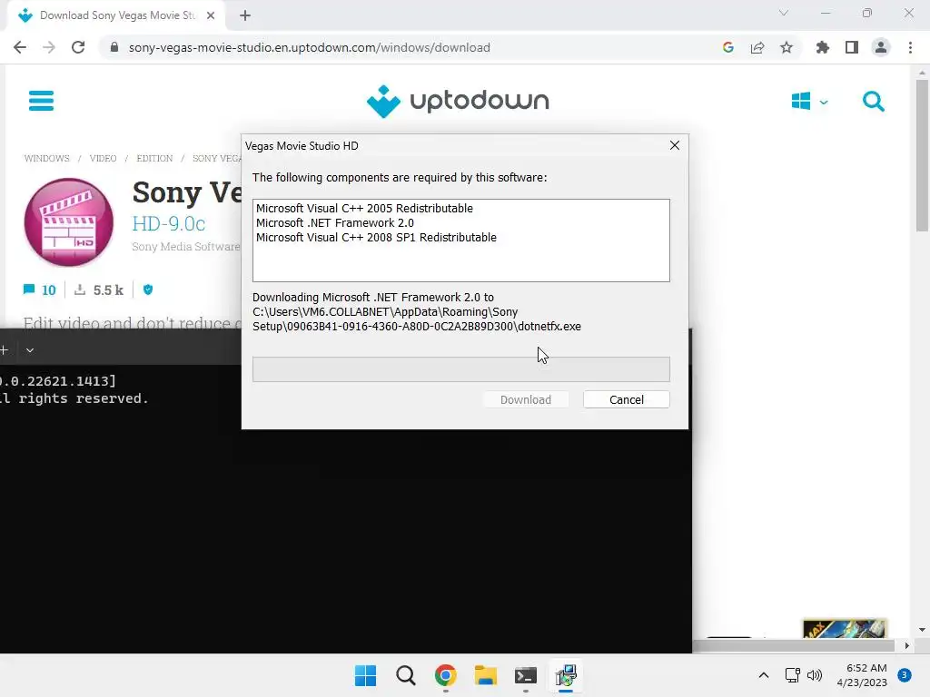Image resolution: width=930 pixels, height=697 pixels.
Task: Click the Google icon in address bar
Action: [x=727, y=47]
